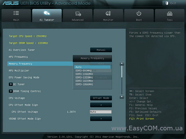Select the APU Multiplier row
This screenshot has width=186, height=139.
pyautogui.click(x=19, y=70)
